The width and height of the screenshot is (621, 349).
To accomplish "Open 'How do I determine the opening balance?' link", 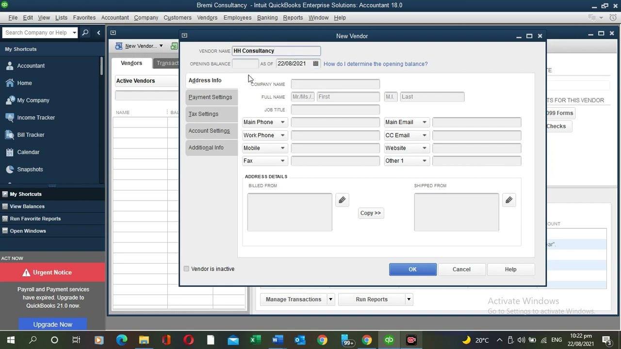I will [x=376, y=64].
